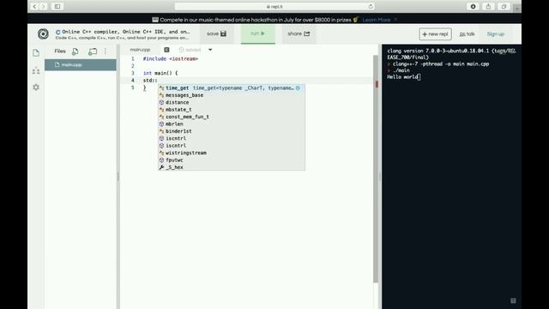The image size is (549, 309).
Task: Open the packages sidebar icon
Action: (36, 70)
